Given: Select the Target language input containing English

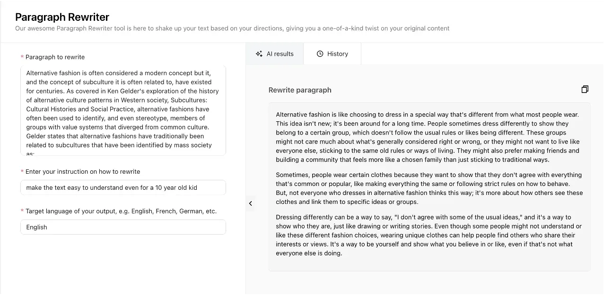Looking at the screenshot, I should [x=123, y=227].
